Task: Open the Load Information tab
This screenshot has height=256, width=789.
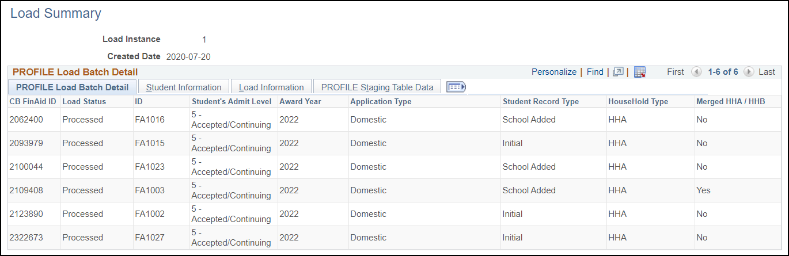Action: pos(271,87)
